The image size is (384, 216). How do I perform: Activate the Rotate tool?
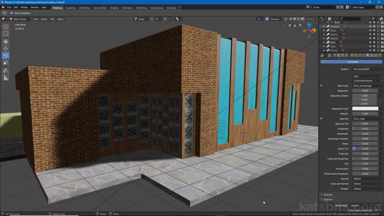pos(6,55)
